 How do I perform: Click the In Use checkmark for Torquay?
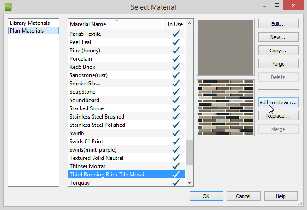pyautogui.click(x=176, y=182)
